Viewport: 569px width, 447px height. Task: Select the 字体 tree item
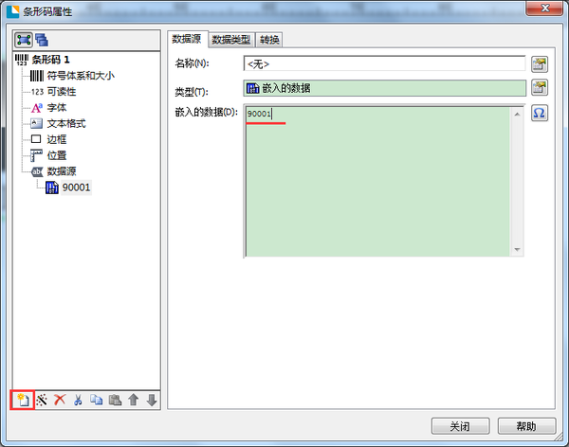(57, 108)
